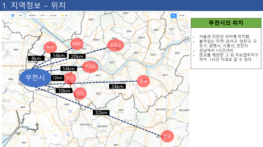Click the red 광화문 circle marker
The image size is (263, 147).
pos(115,45)
